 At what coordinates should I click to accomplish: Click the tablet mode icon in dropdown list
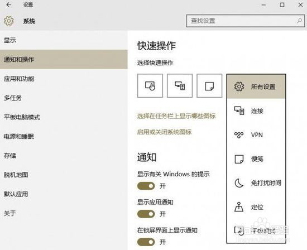point(239,231)
